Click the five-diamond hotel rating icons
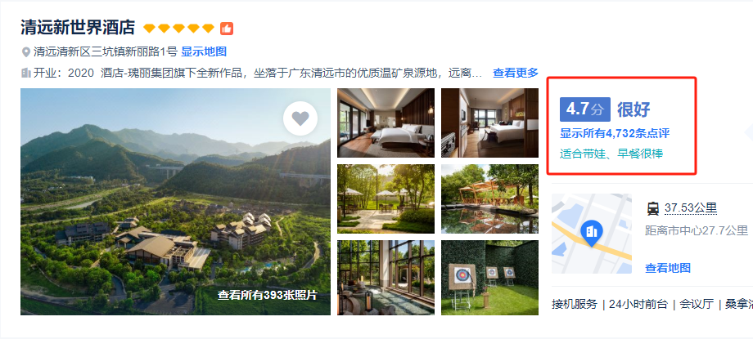Image resolution: width=753 pixels, height=339 pixels. [178, 29]
